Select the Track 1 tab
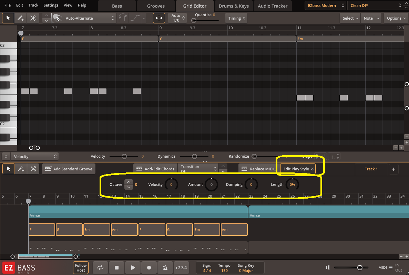 [371, 169]
